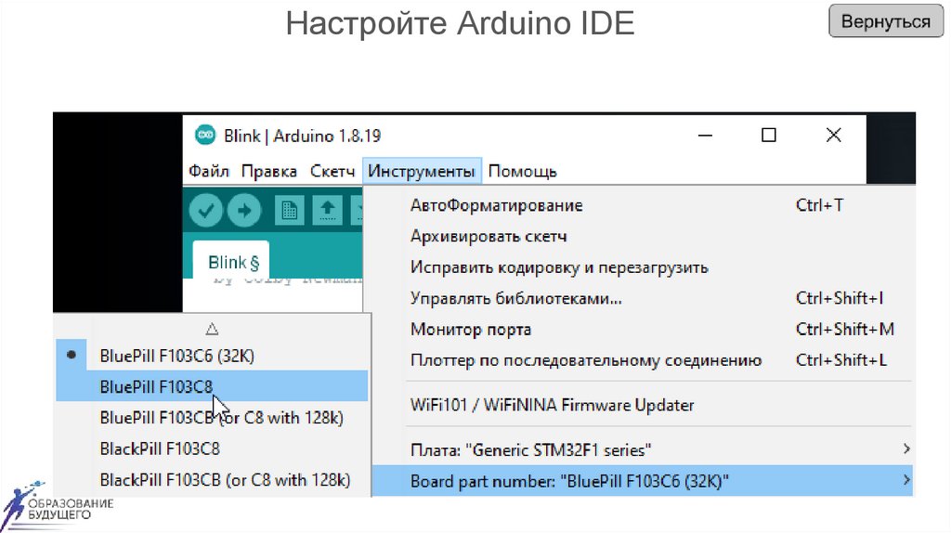Click the Вернуться button

tap(885, 21)
